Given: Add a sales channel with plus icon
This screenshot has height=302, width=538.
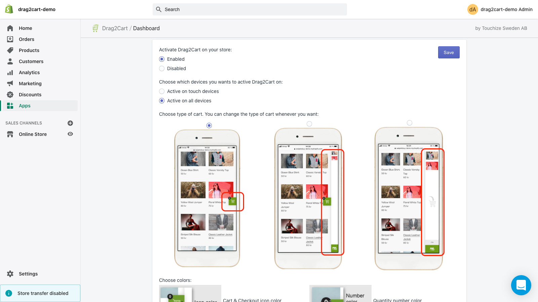Looking at the screenshot, I should [70, 123].
